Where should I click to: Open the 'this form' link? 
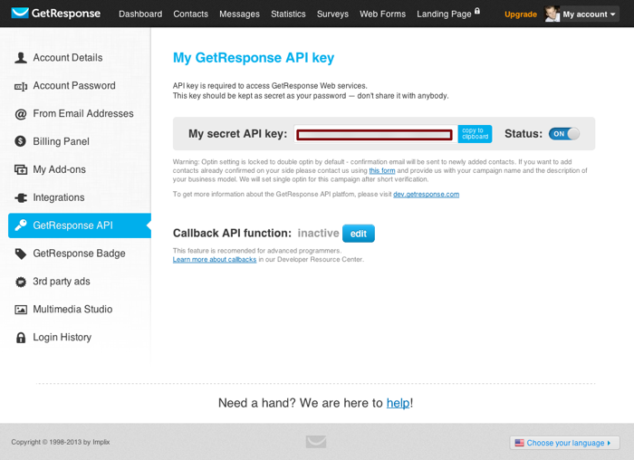tap(382, 170)
